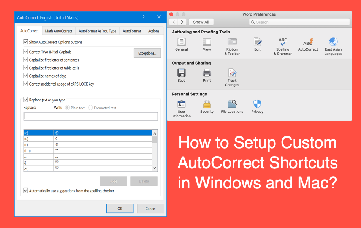The image size is (361, 228).
Task: Select the (r) registered entry row
Action: tap(87, 145)
